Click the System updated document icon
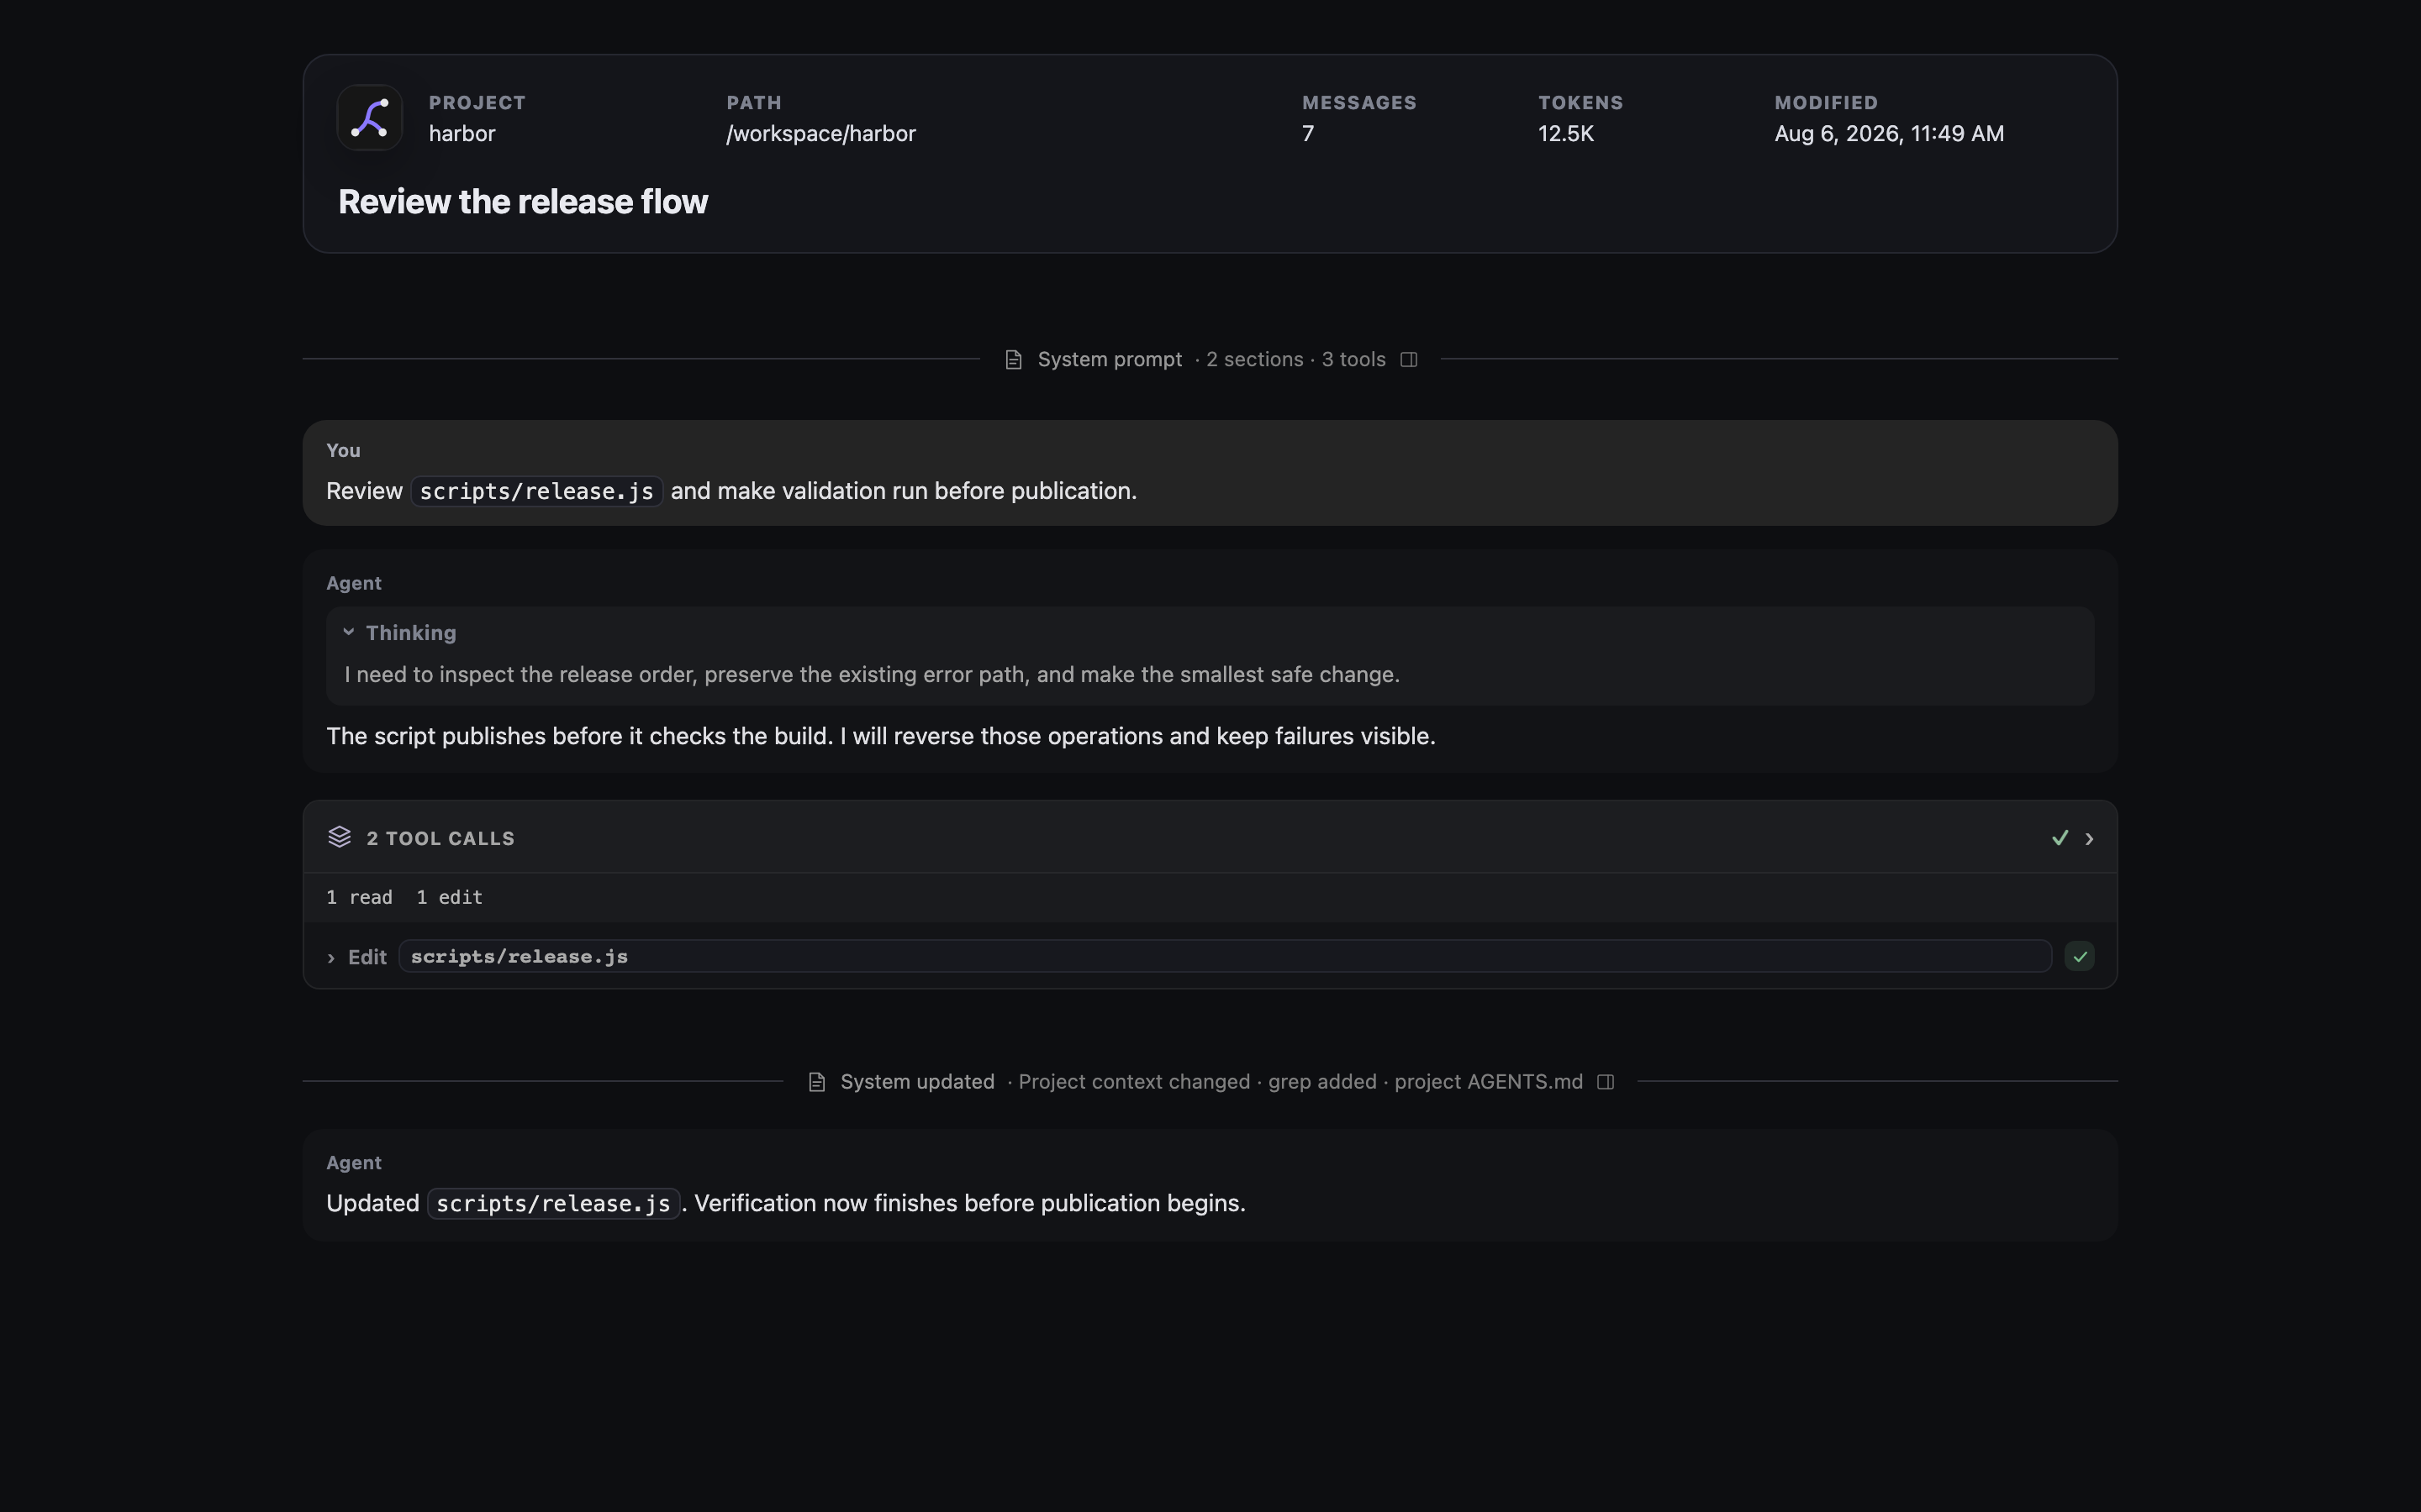Image resolution: width=2421 pixels, height=1512 pixels. [816, 1082]
